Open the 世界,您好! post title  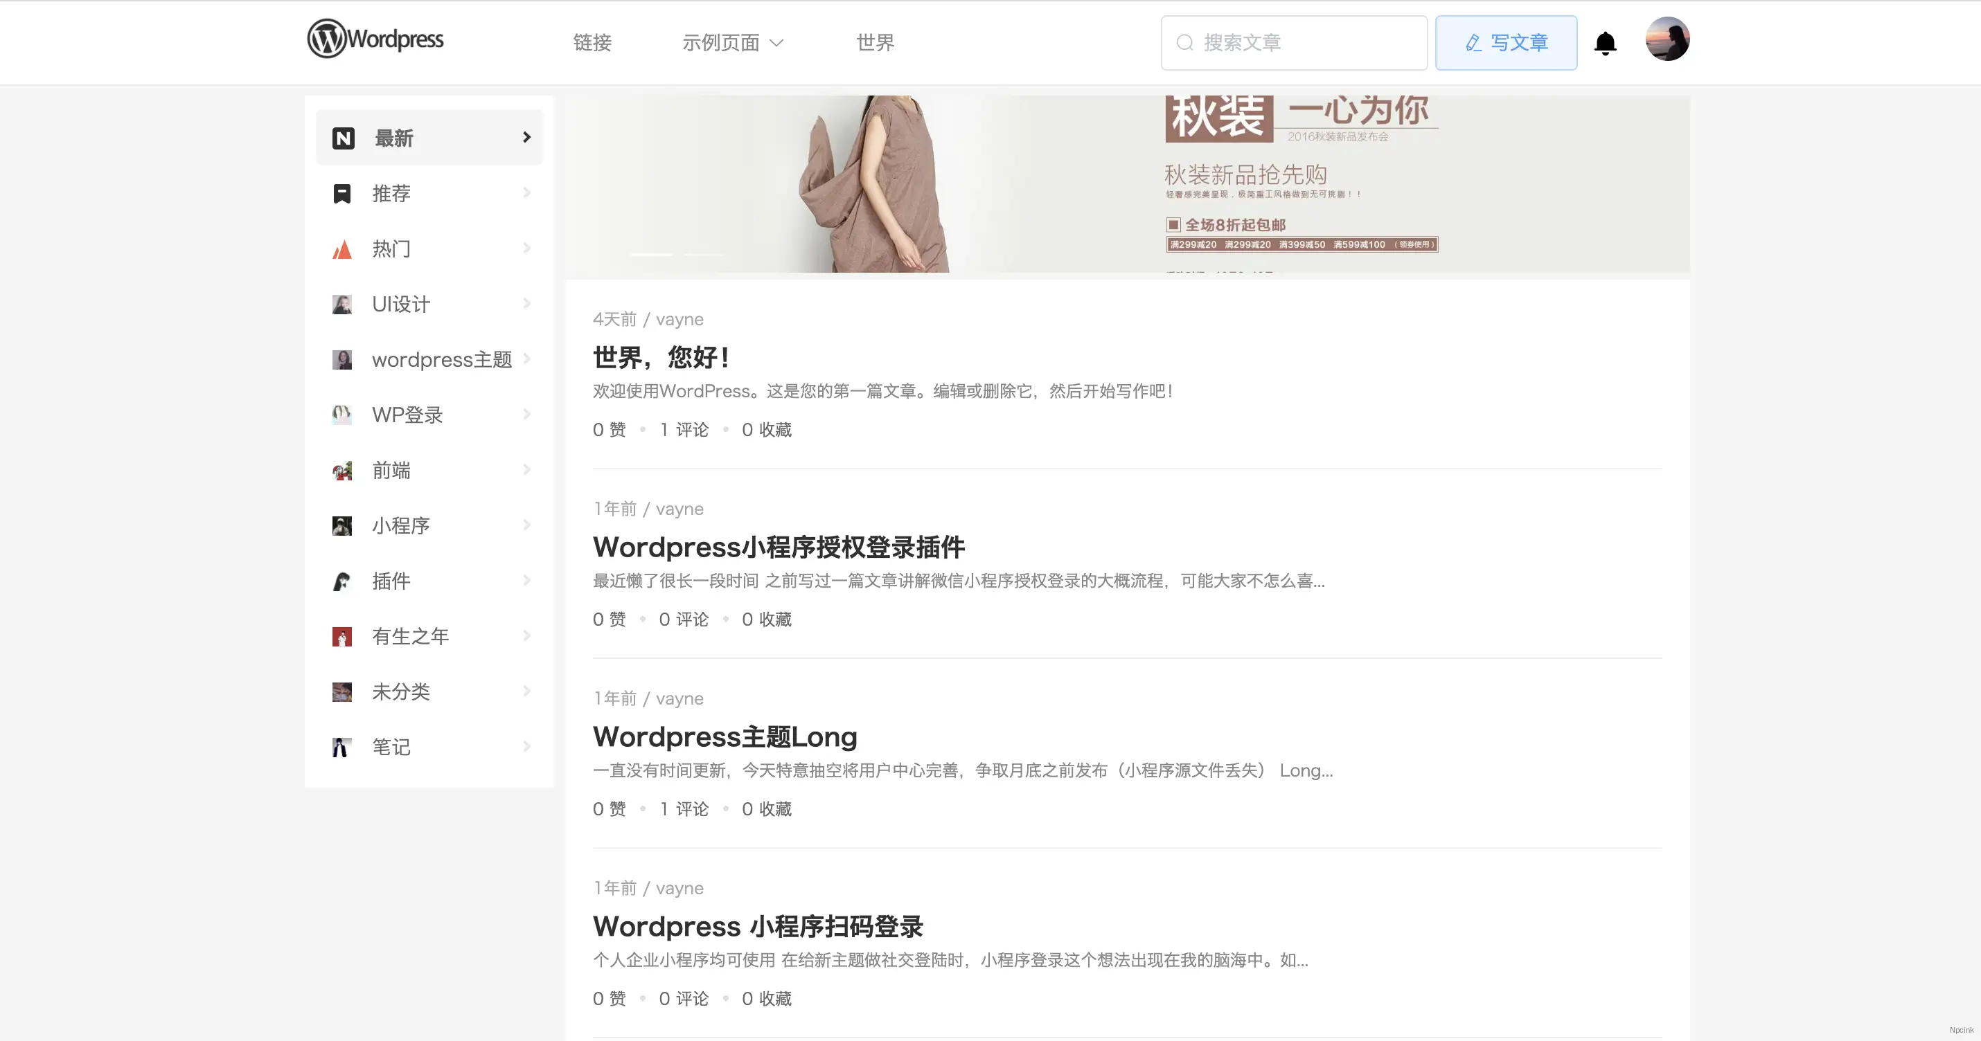(x=661, y=357)
